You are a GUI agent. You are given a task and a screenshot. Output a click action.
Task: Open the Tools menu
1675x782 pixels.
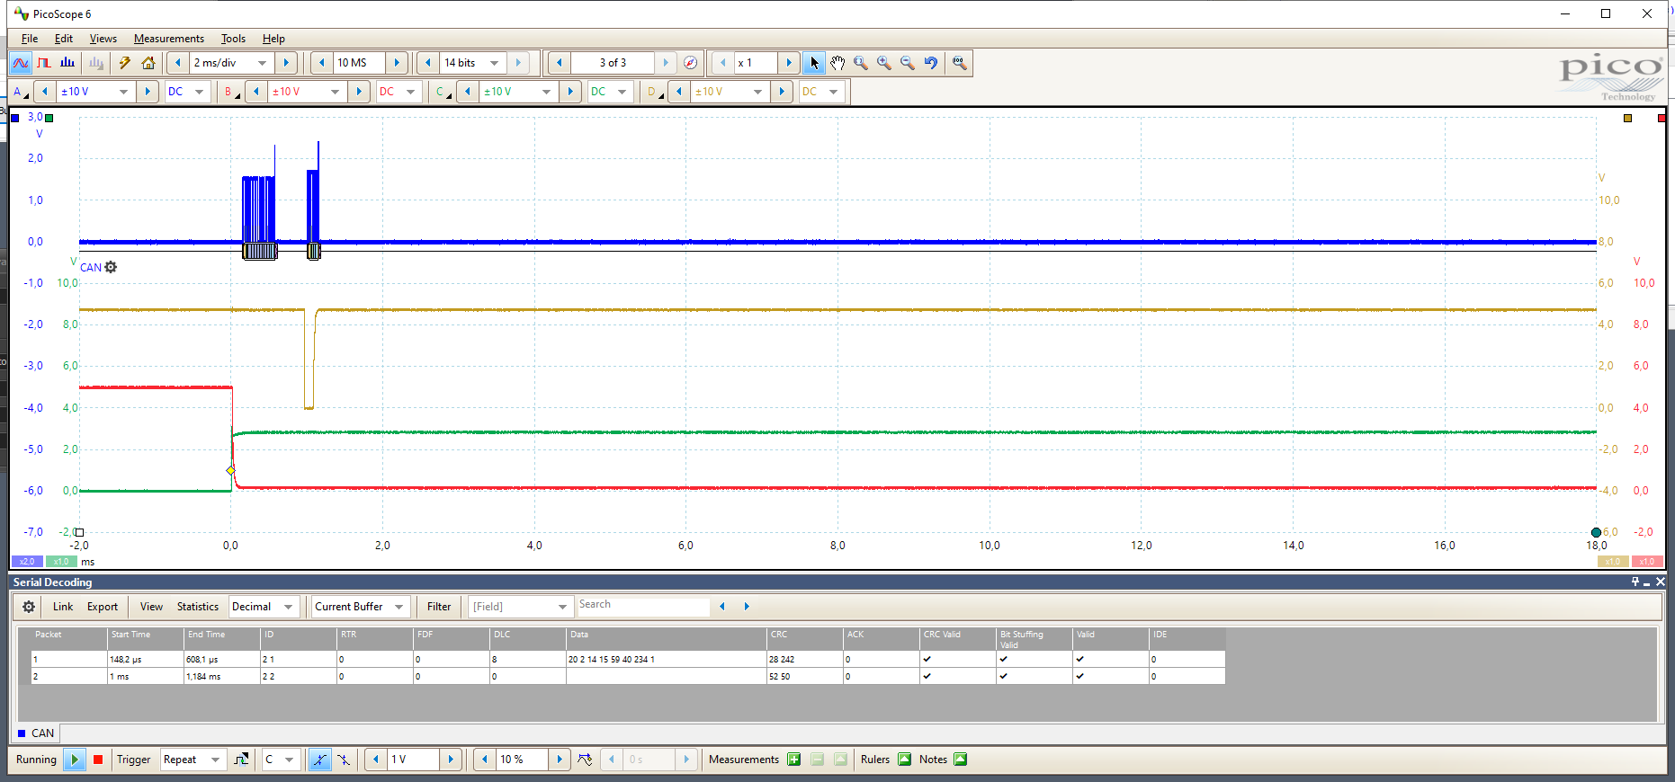pyautogui.click(x=233, y=39)
